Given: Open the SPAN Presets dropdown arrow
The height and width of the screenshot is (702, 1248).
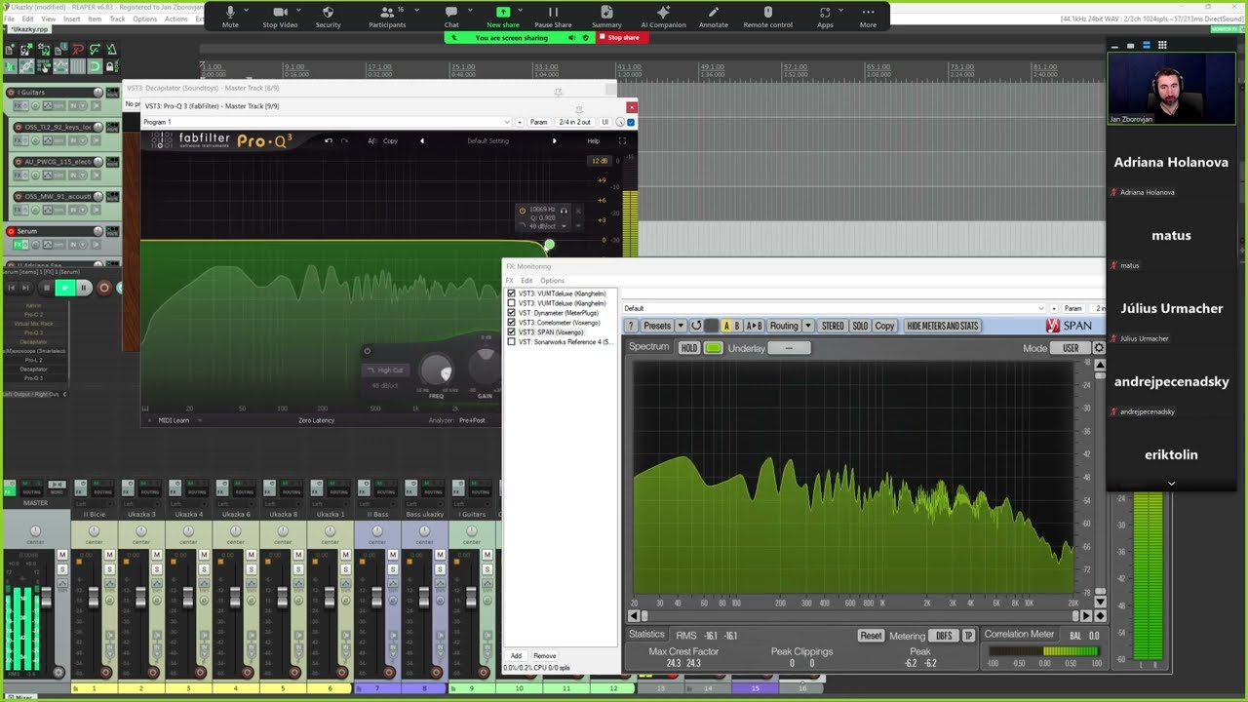Looking at the screenshot, I should pos(681,326).
